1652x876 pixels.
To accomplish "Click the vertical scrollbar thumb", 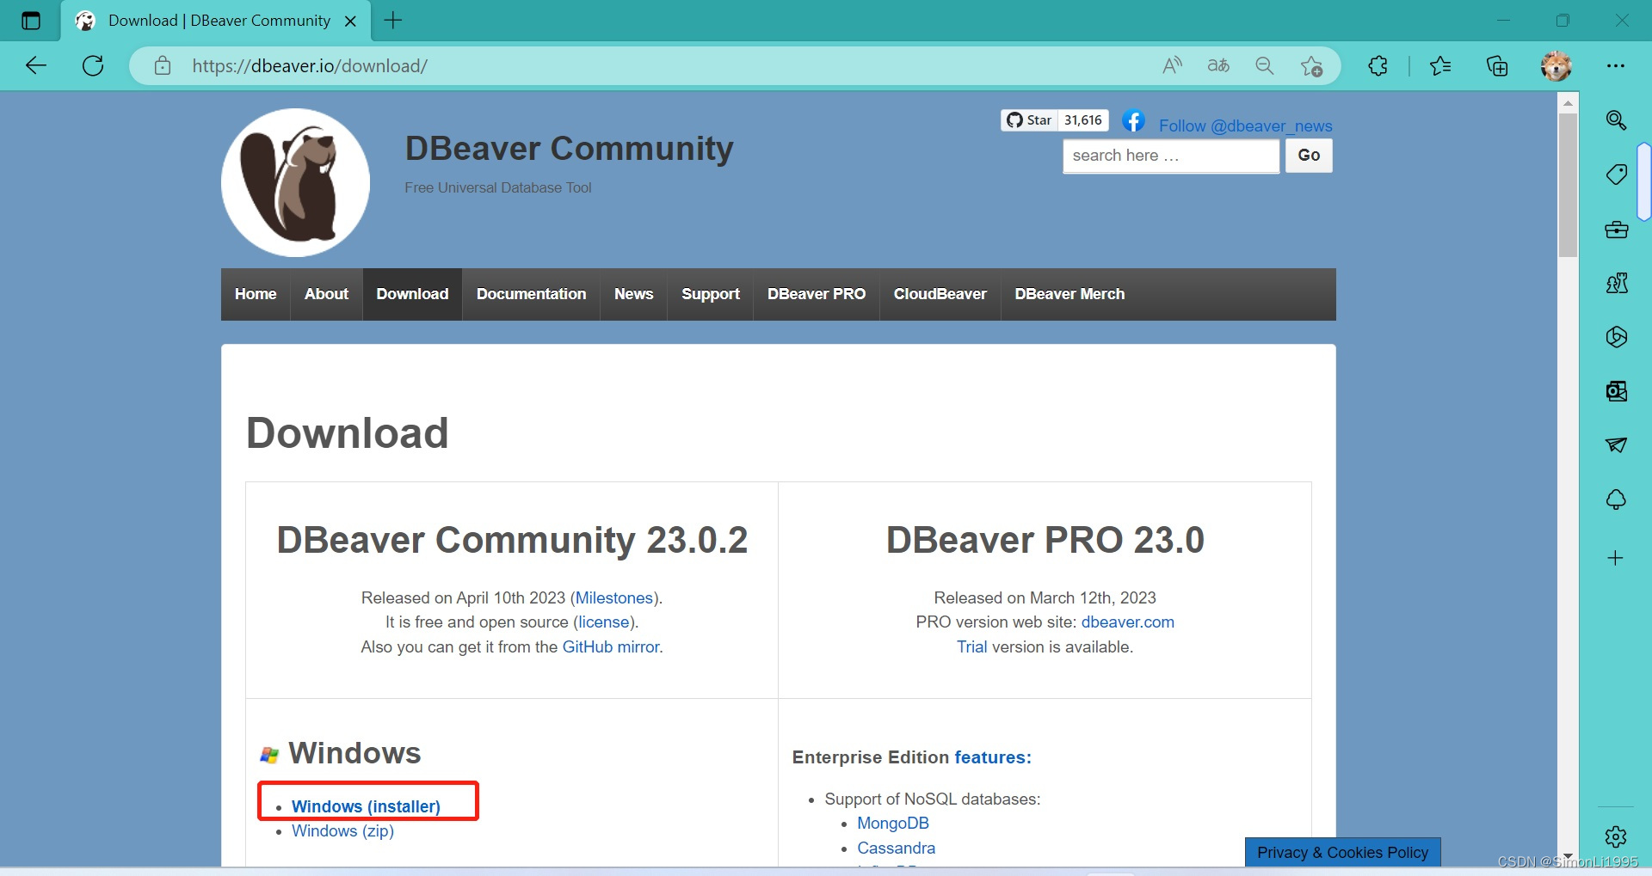I will click(x=1568, y=185).
